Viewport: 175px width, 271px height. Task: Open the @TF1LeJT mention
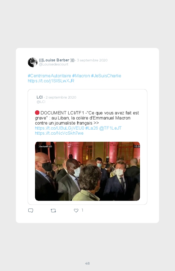(x=110, y=128)
